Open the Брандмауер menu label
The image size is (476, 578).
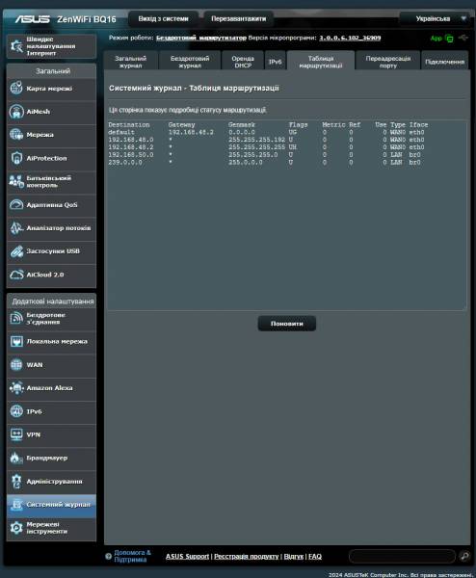pos(47,458)
